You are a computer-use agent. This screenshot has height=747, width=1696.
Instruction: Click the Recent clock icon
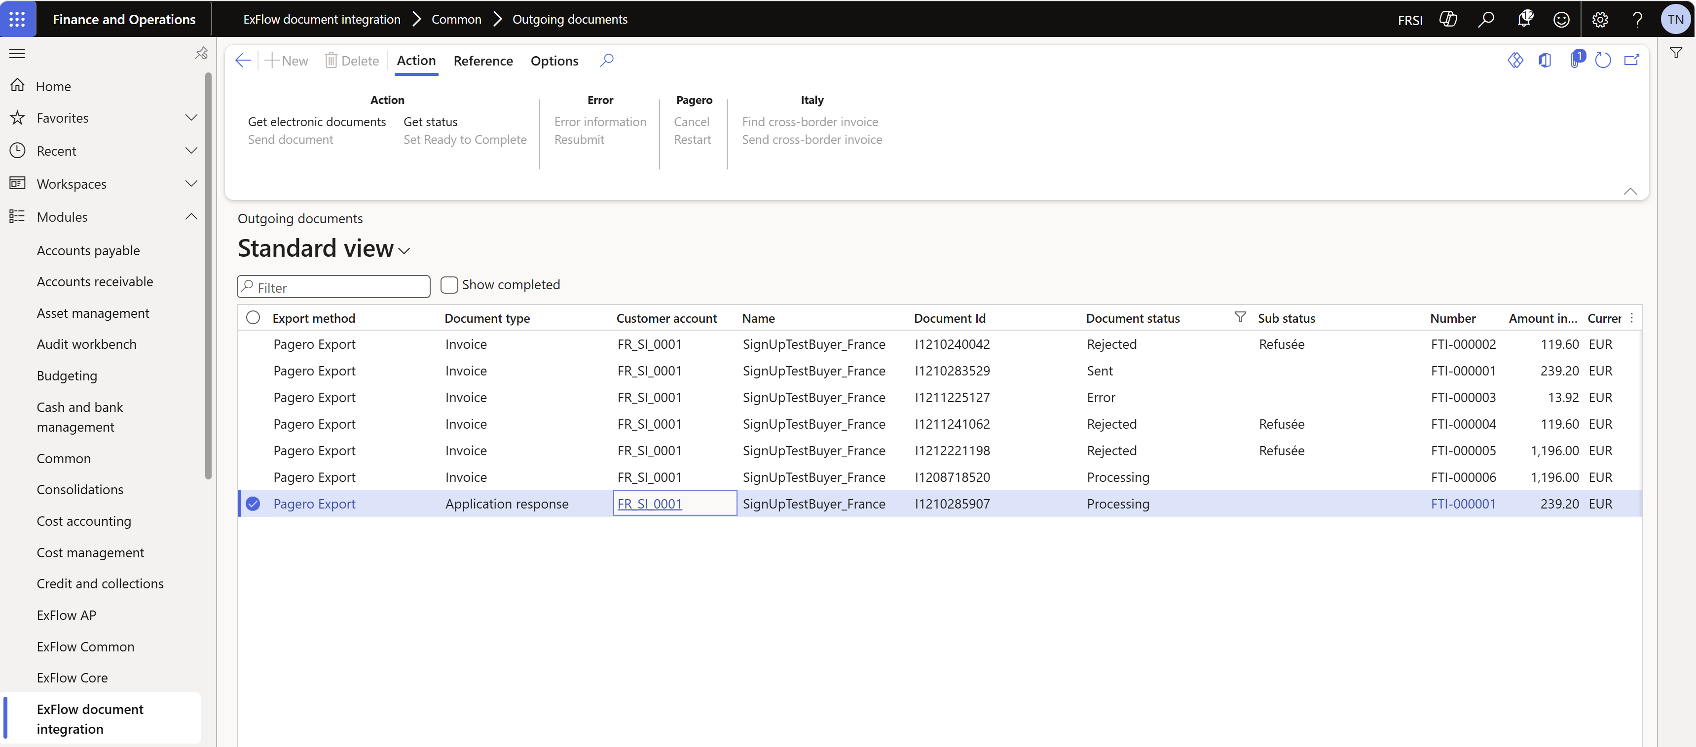18,151
